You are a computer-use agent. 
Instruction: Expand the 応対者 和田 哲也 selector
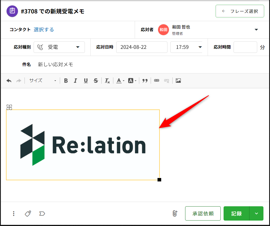coord(256,30)
